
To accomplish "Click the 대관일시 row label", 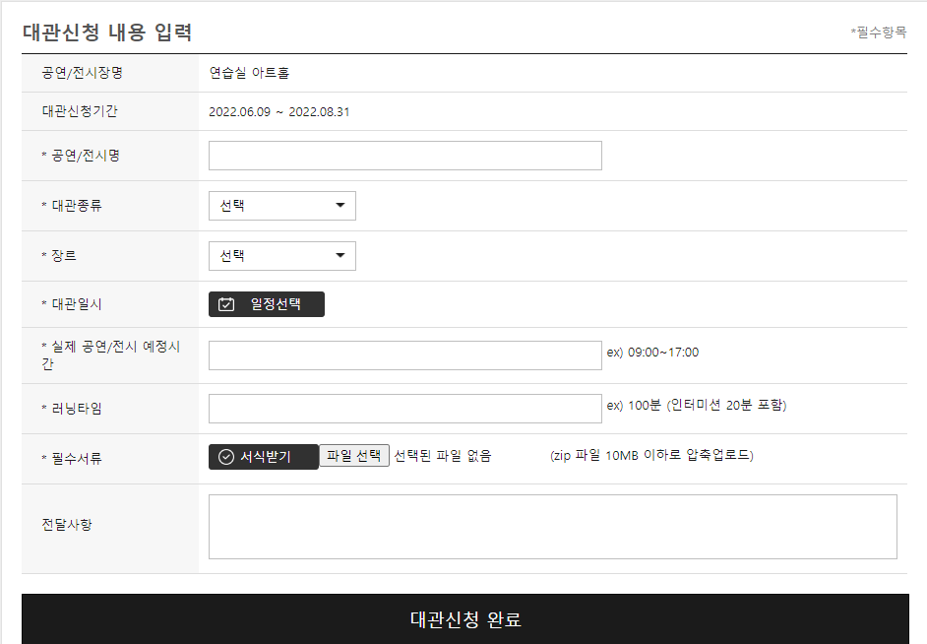I will pyautogui.click(x=72, y=304).
